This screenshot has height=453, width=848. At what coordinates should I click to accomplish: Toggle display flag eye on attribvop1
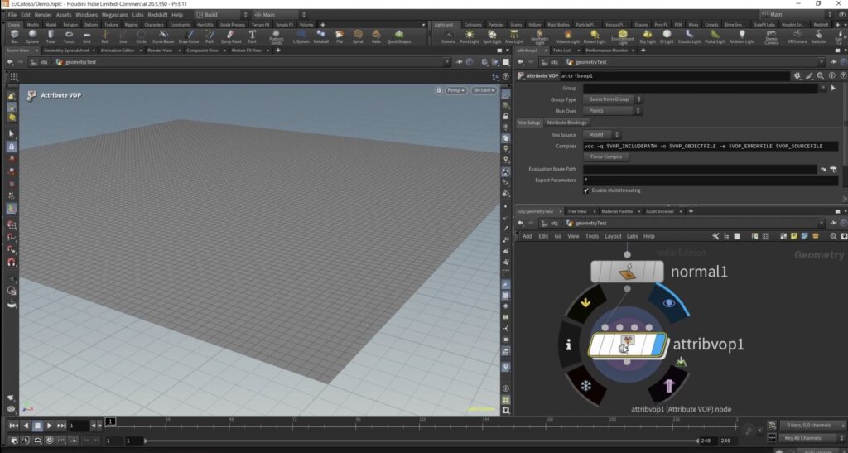click(669, 304)
